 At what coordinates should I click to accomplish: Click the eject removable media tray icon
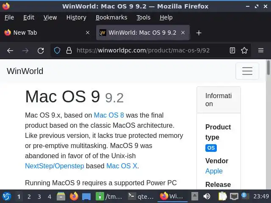(x=195, y=196)
